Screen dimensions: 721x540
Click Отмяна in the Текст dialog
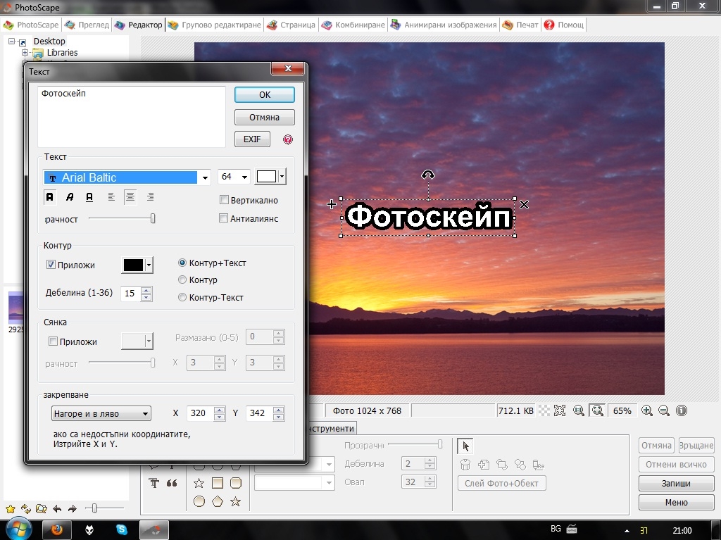265,118
